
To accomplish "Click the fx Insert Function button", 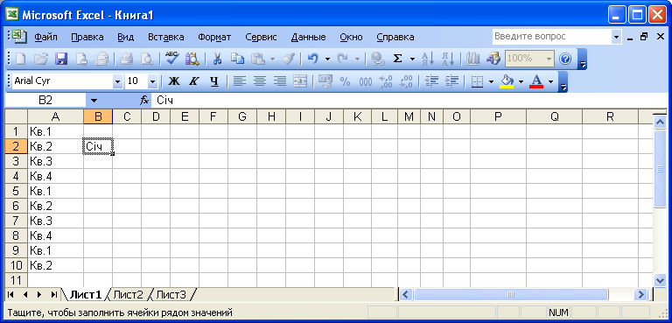I will click(x=144, y=101).
